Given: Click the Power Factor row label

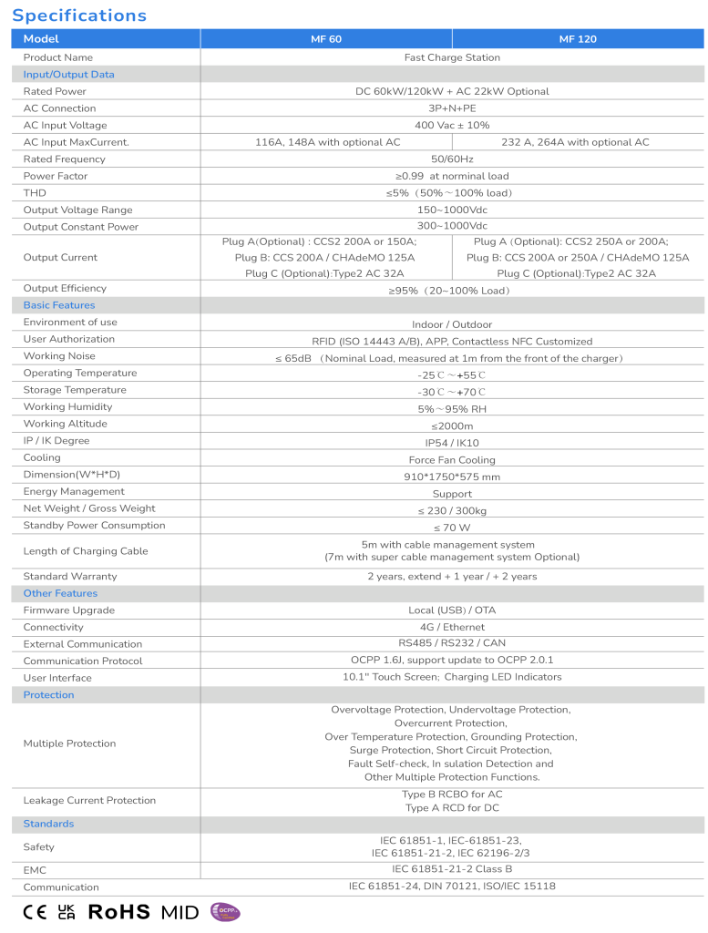Looking at the screenshot, I should click(x=56, y=176).
